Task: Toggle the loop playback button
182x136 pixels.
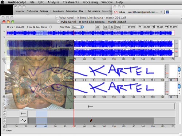Action: coord(118,27)
